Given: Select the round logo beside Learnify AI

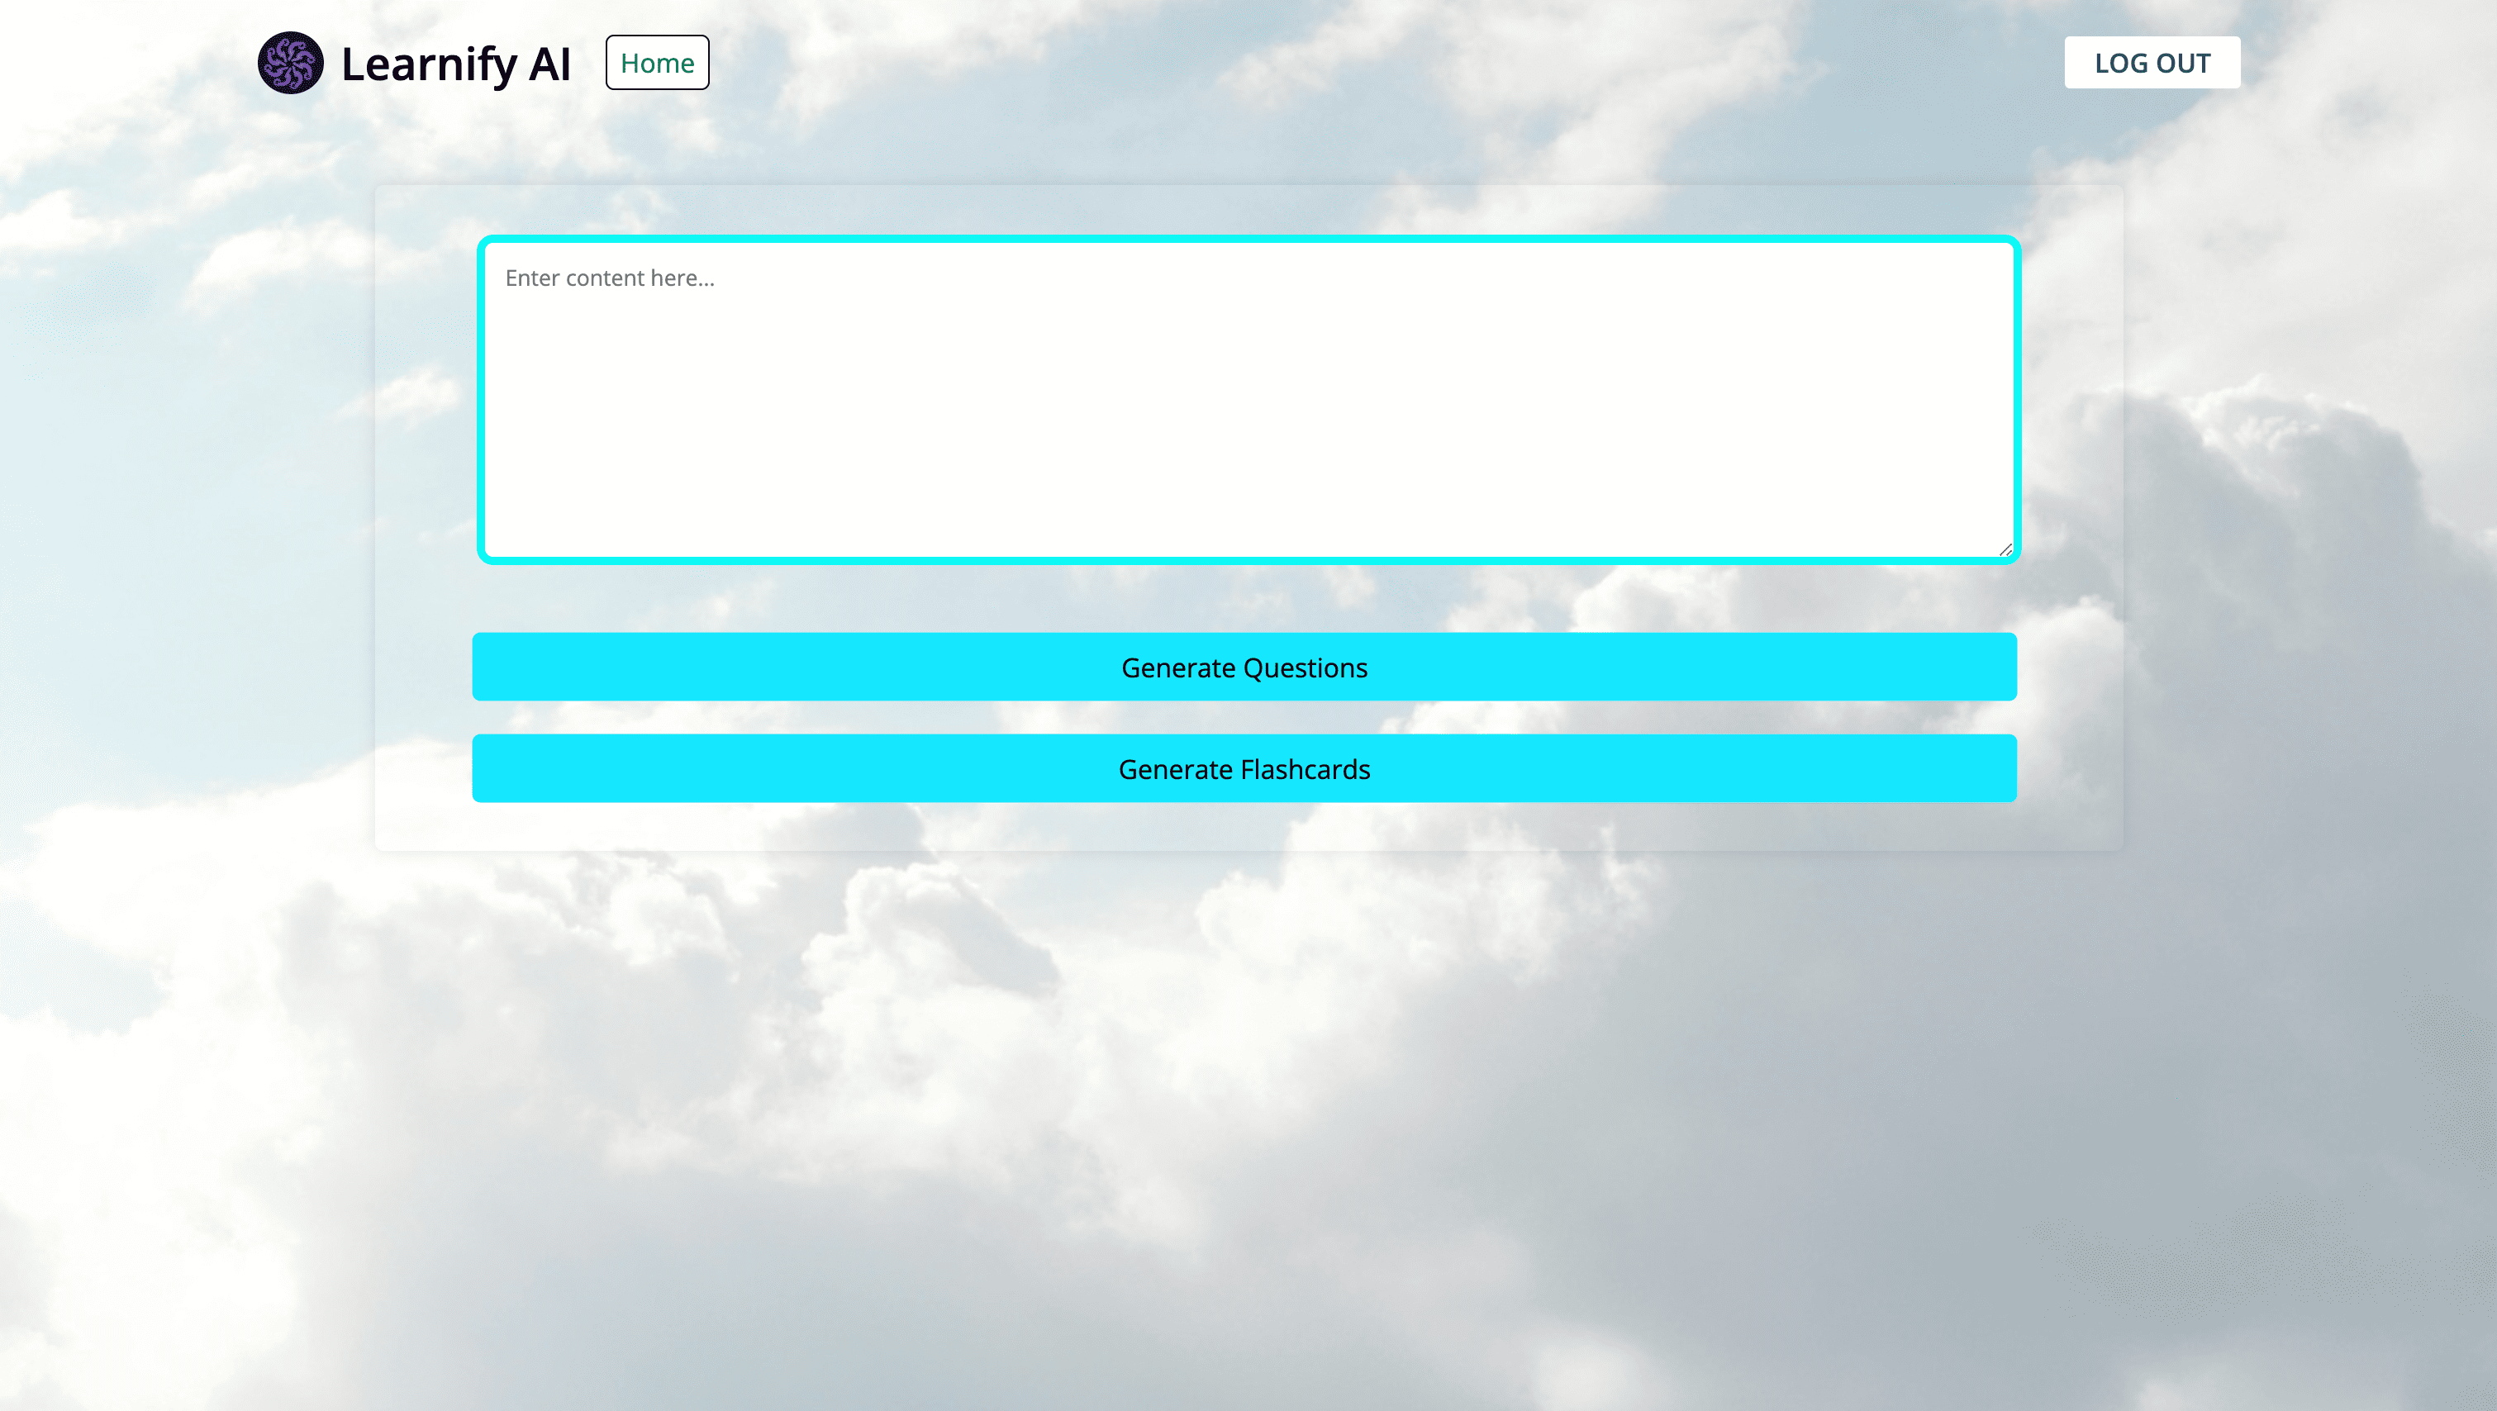Looking at the screenshot, I should click(290, 63).
